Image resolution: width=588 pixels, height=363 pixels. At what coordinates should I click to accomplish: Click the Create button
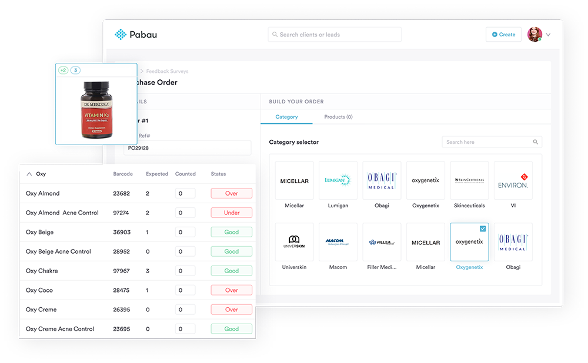(x=503, y=35)
